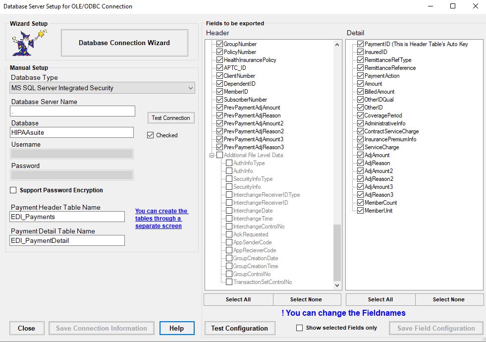Check the GroupControlNo field

pos(229,274)
